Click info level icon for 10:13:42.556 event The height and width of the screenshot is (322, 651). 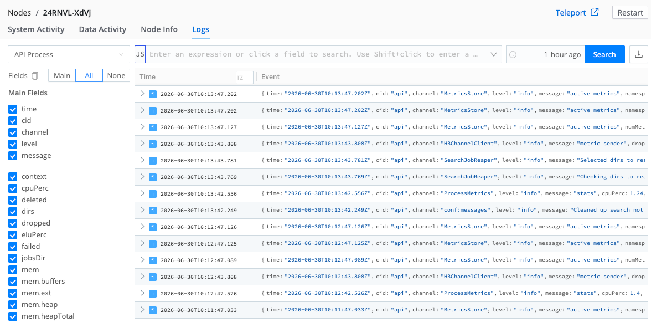(x=152, y=193)
